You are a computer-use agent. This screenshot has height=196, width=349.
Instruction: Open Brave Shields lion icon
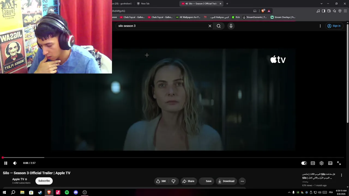263,11
